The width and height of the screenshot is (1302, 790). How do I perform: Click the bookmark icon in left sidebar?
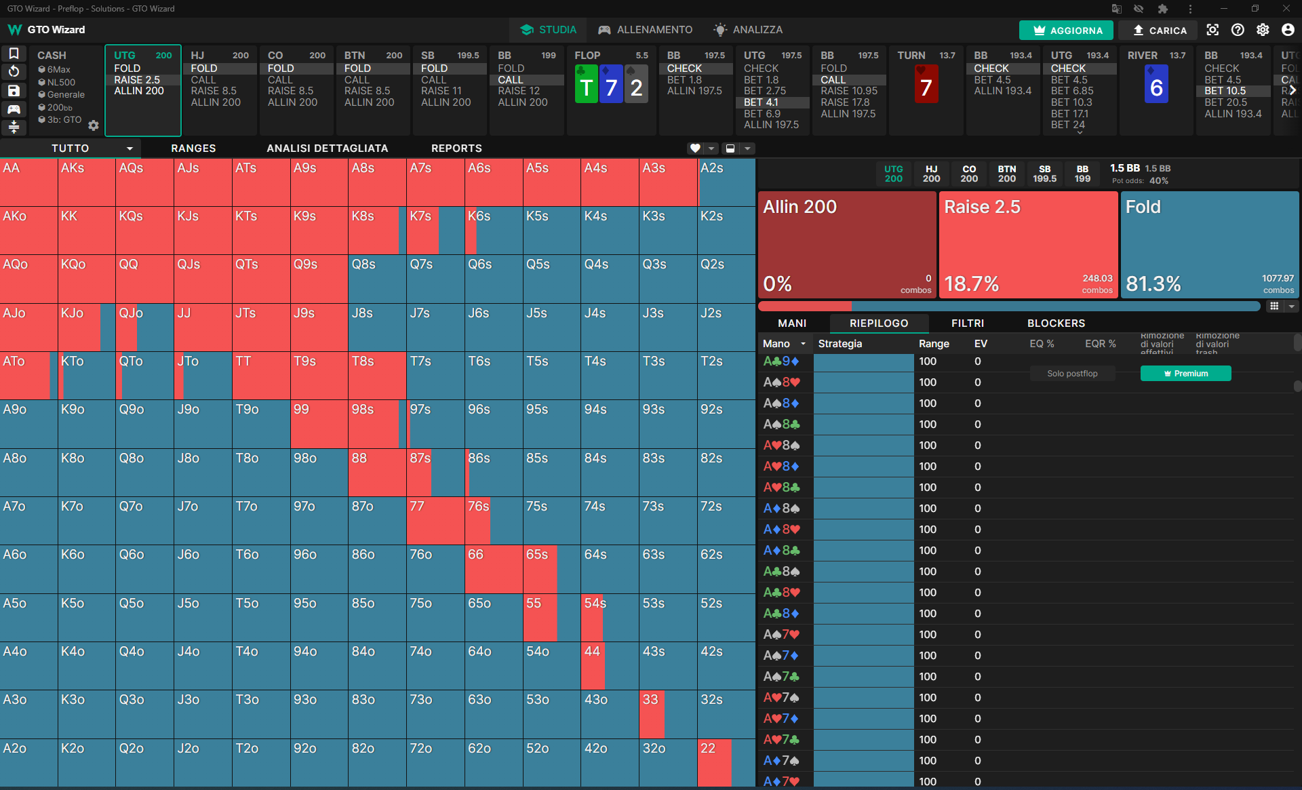coord(14,53)
